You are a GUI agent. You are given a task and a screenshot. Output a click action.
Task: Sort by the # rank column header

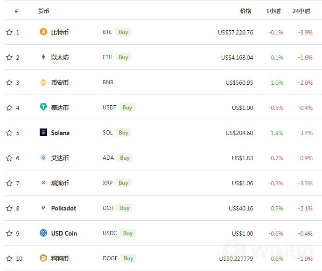click(16, 11)
